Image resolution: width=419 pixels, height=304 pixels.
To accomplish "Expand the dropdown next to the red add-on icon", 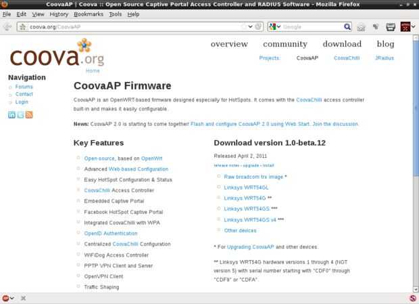I will click(414, 27).
